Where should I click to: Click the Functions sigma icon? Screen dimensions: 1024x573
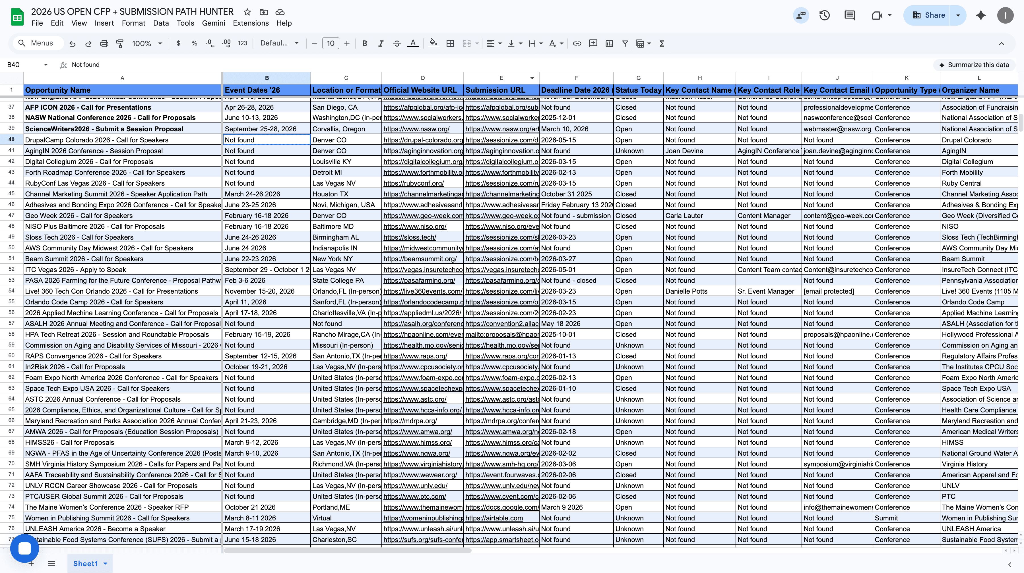click(662, 44)
